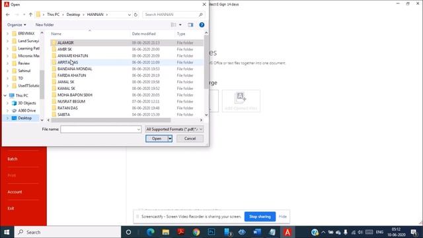423x238 pixels.
Task: Select the SABITA folder
Action: (x=126, y=114)
